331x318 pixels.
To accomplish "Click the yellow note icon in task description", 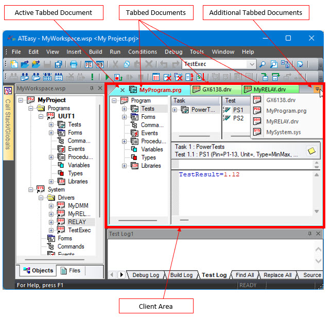I will tap(311, 151).
